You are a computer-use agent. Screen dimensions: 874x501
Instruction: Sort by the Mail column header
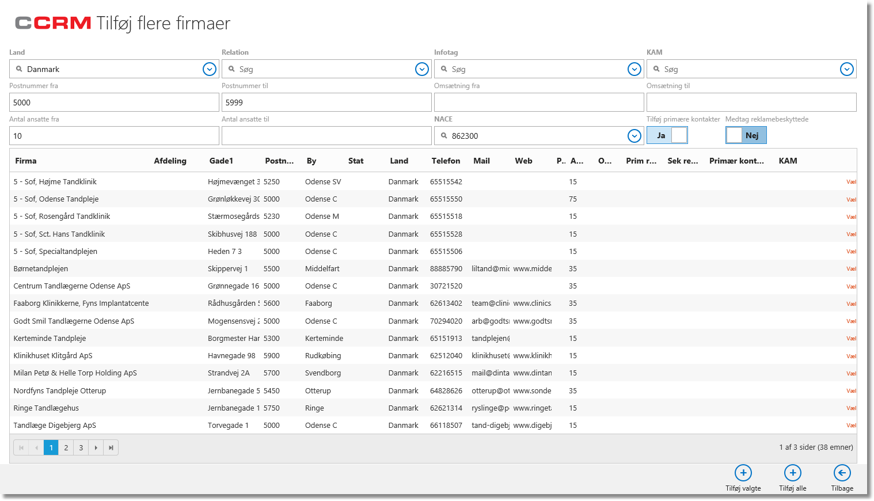tap(481, 161)
